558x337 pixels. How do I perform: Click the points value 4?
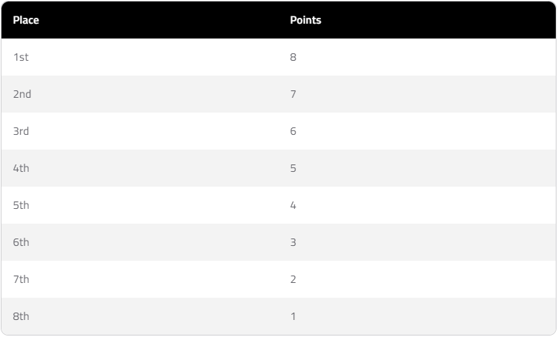click(x=293, y=205)
